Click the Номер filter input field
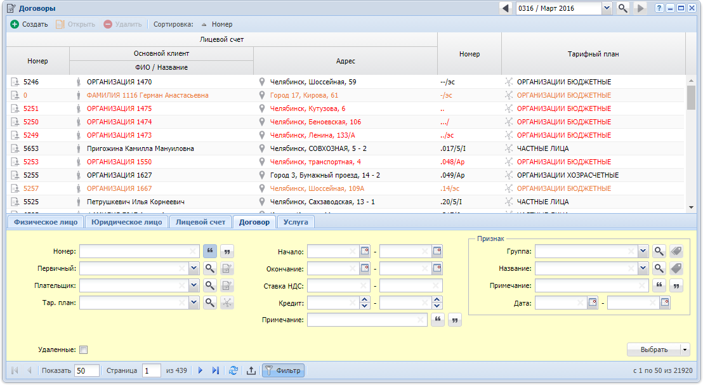 click(x=139, y=251)
